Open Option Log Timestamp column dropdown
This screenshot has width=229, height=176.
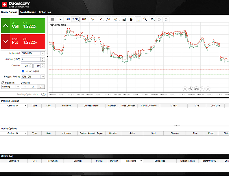pyautogui.click(x=141, y=161)
